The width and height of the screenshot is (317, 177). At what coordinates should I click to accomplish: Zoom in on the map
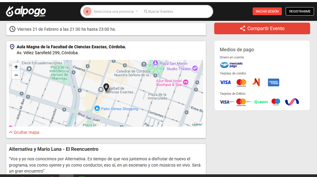pyautogui.click(x=16, y=67)
